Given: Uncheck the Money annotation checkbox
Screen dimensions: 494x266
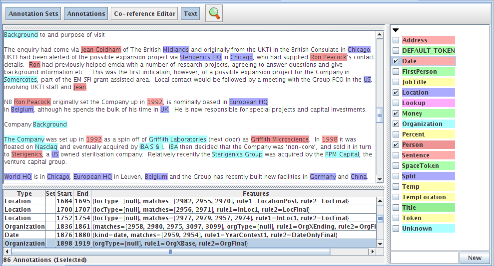Looking at the screenshot, I should click(x=396, y=114).
